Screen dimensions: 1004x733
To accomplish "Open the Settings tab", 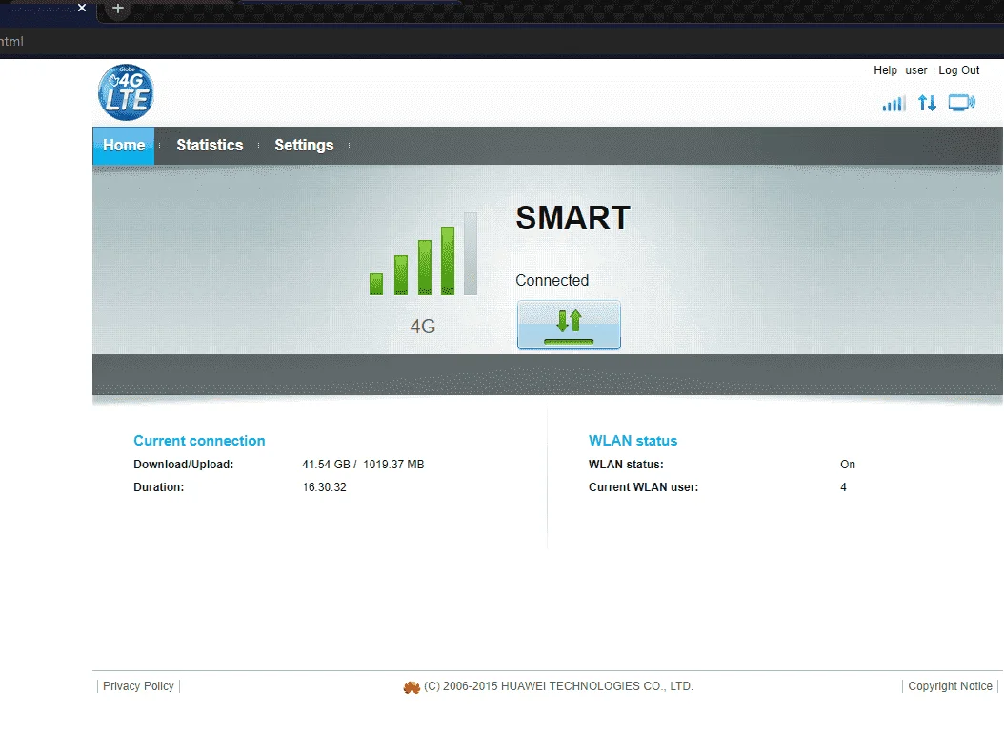I will coord(304,146).
